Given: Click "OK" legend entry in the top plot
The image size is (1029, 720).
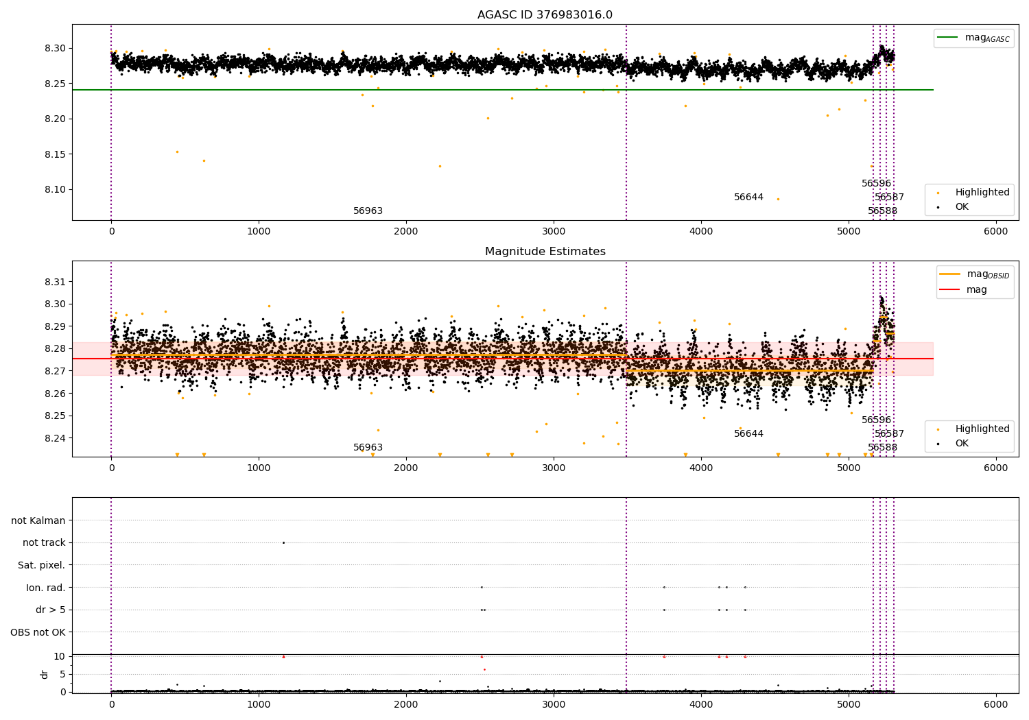Looking at the screenshot, I should coord(962,206).
